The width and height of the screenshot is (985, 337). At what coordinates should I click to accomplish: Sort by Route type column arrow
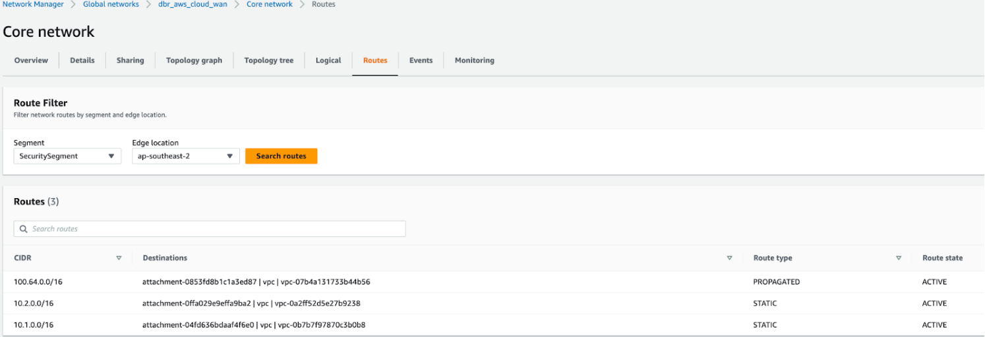pyautogui.click(x=899, y=258)
